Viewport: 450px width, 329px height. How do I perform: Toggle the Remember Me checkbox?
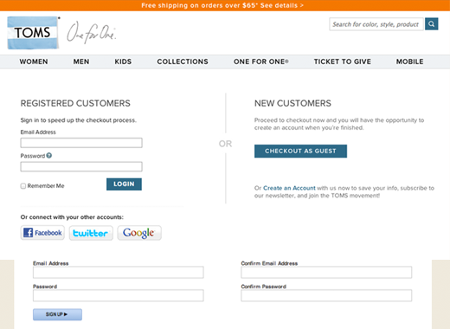[x=23, y=186]
